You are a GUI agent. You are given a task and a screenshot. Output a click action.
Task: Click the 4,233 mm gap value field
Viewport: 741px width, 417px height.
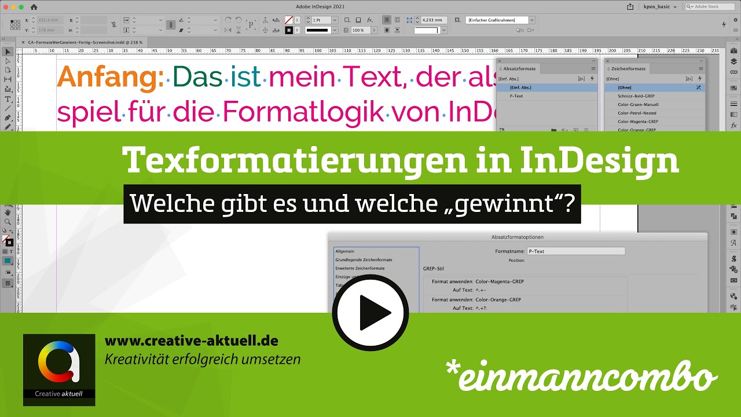click(435, 20)
